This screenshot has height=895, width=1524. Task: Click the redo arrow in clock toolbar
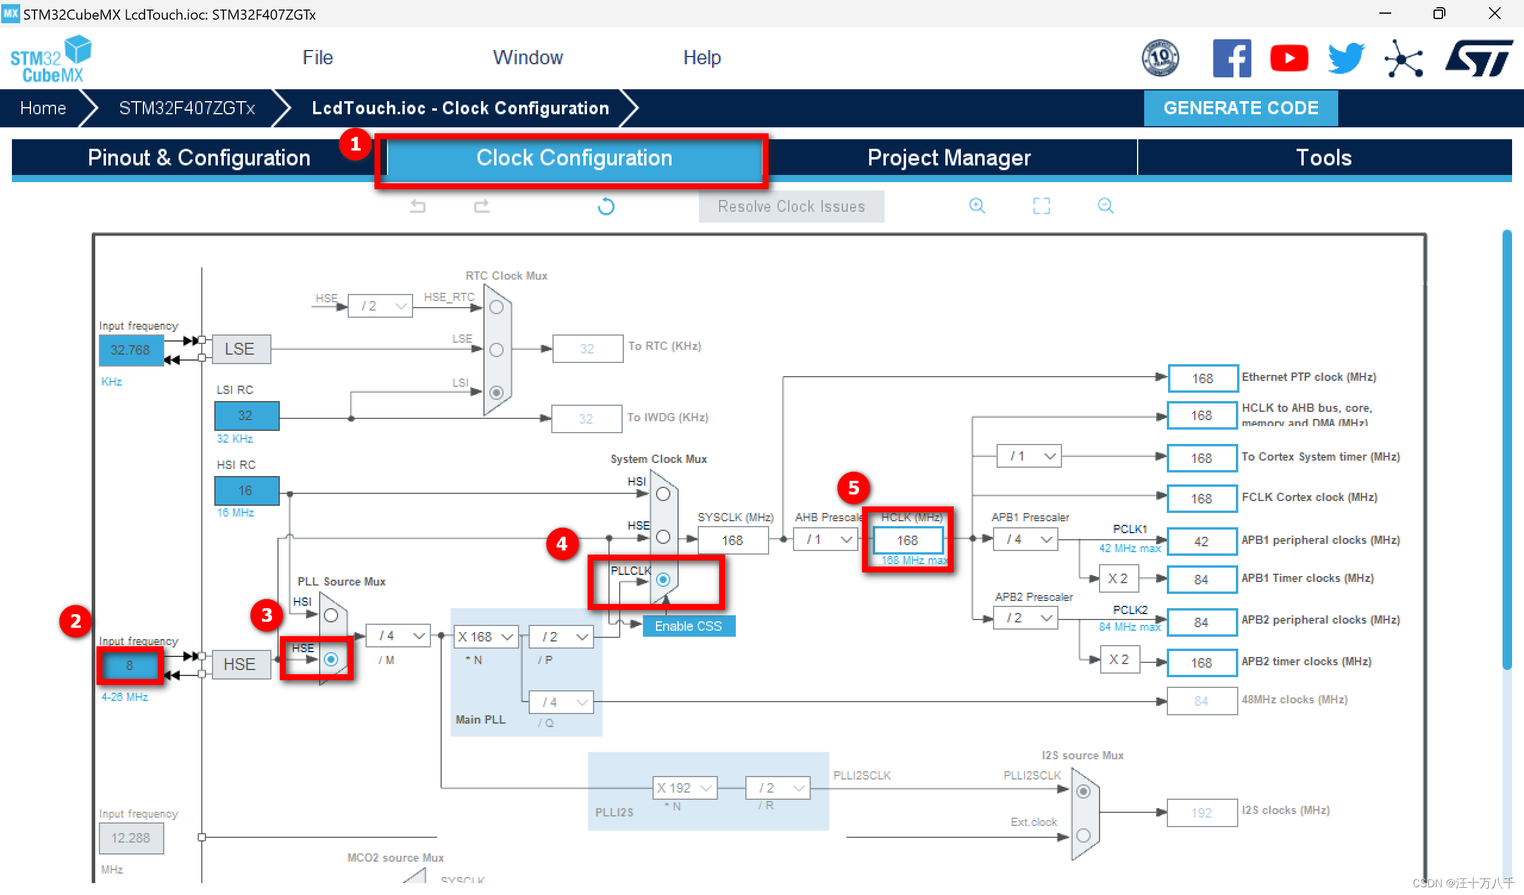[x=482, y=206]
